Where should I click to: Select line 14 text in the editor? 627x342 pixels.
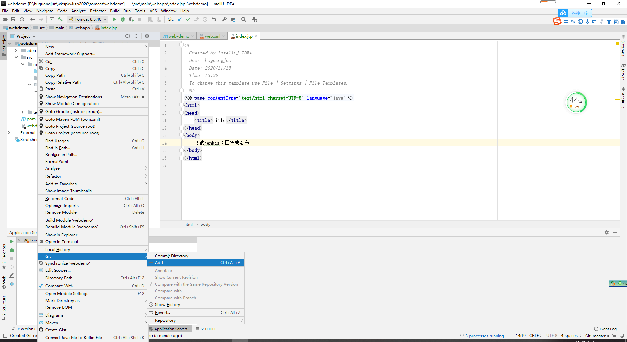click(x=222, y=143)
